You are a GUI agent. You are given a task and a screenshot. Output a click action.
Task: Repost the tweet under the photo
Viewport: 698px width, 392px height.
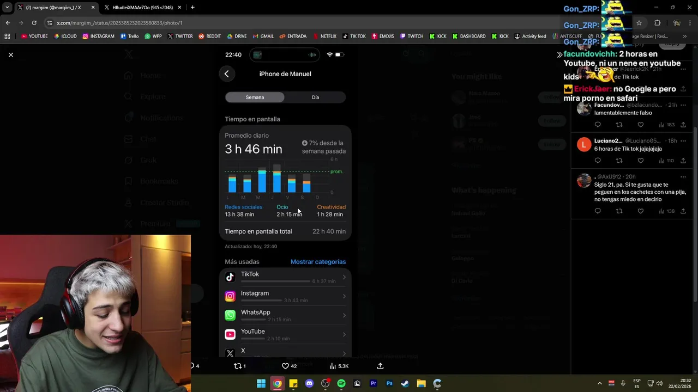[237, 366]
